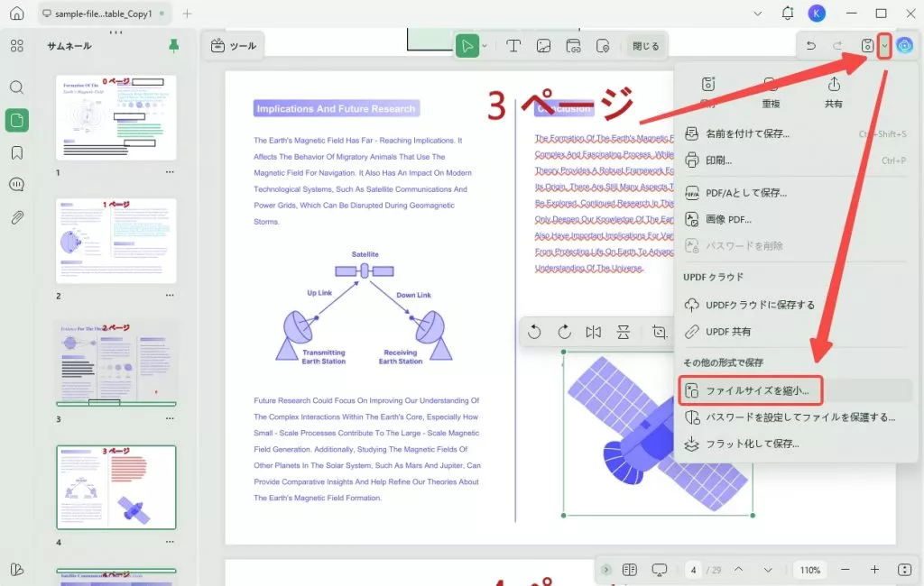
Task: Select PDF/Aとして保存 menu item
Action: point(796,193)
